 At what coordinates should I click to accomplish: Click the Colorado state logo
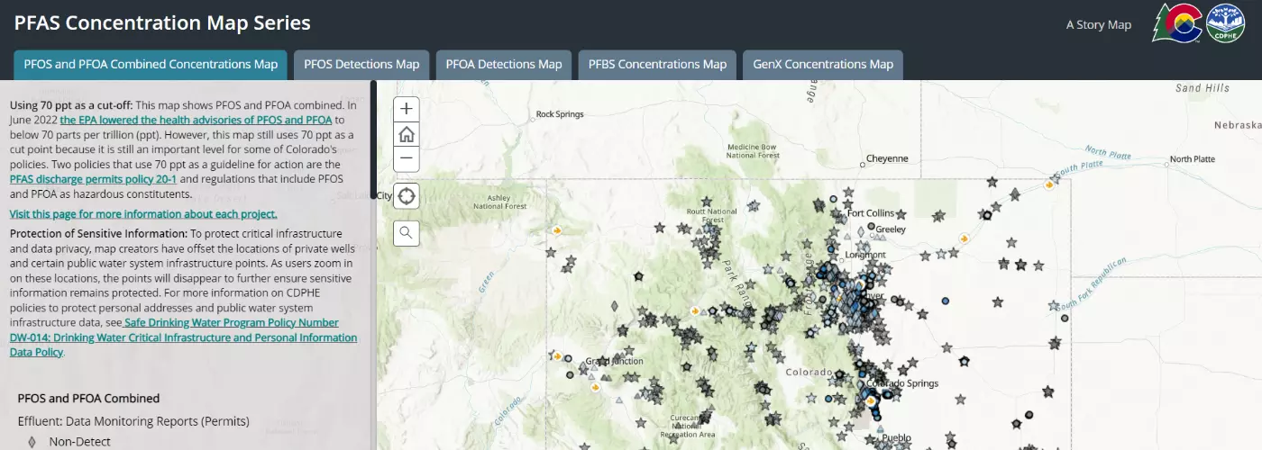[1176, 22]
